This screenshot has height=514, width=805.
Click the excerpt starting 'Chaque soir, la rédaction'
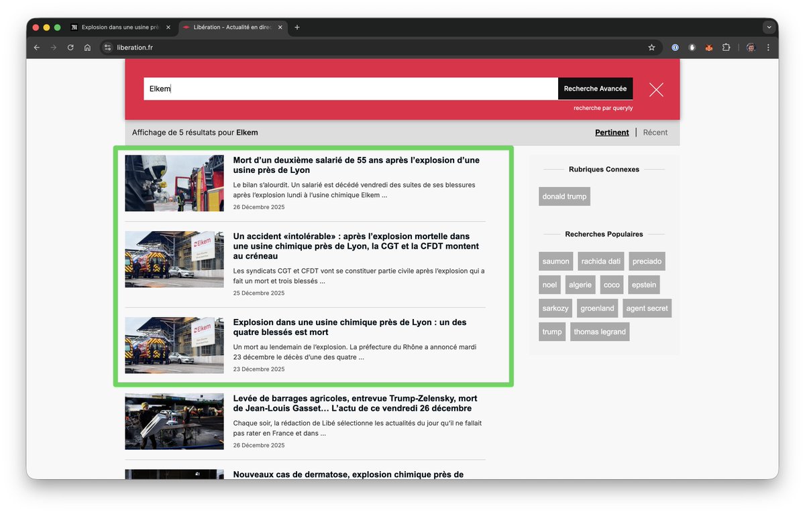coord(358,428)
